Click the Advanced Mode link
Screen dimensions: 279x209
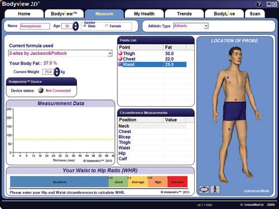257,191
